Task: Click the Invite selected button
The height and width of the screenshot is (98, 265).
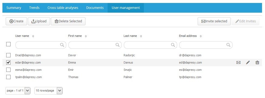Action: [x=214, y=21]
